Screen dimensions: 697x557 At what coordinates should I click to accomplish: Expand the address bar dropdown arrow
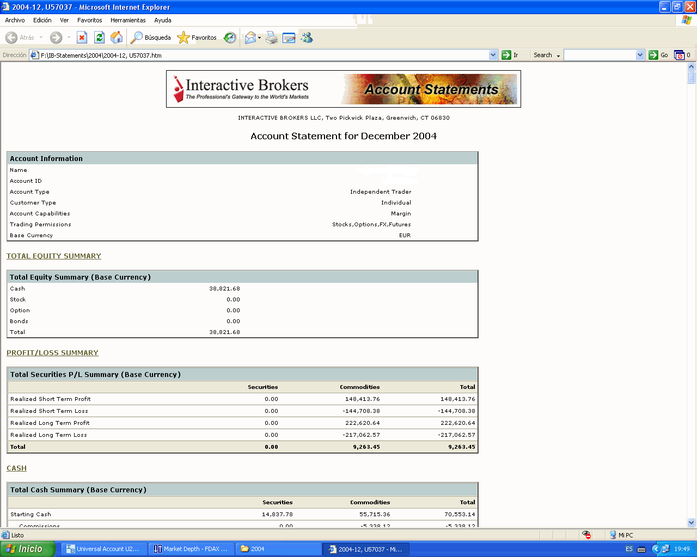click(x=493, y=55)
